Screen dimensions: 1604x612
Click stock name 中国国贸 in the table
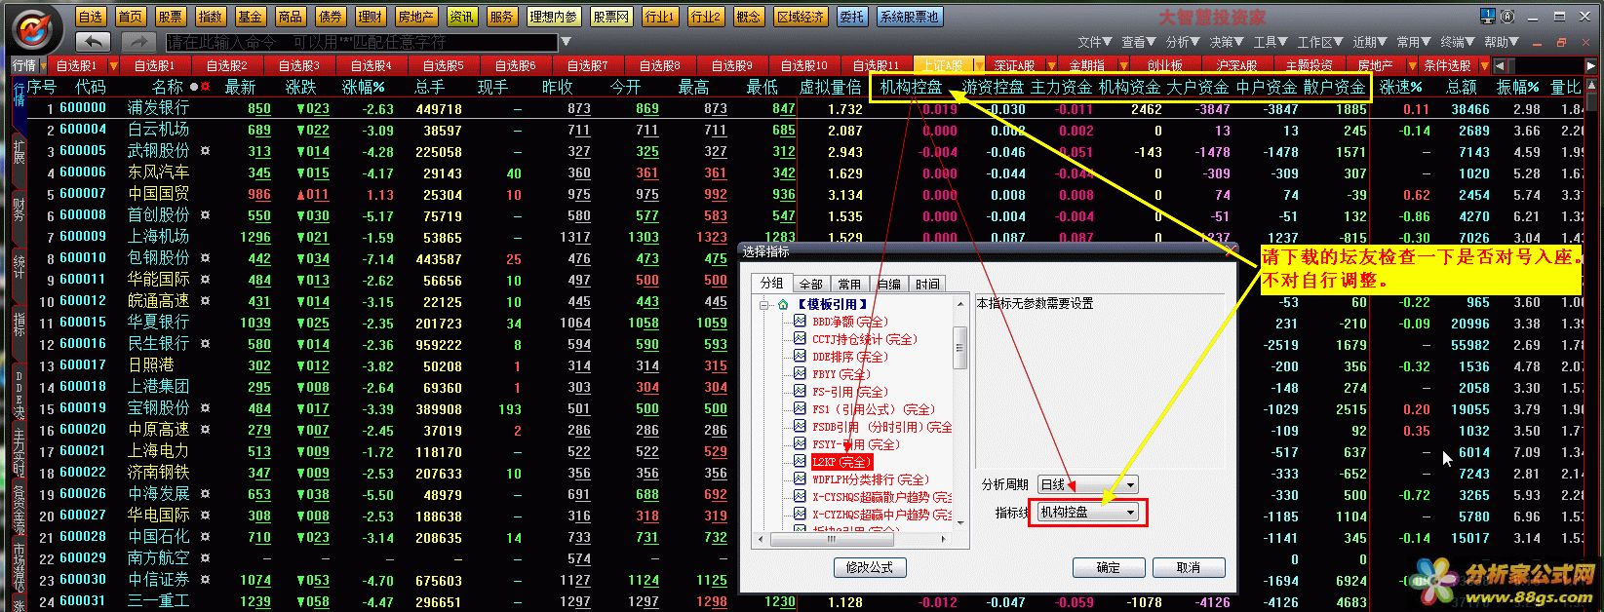158,194
